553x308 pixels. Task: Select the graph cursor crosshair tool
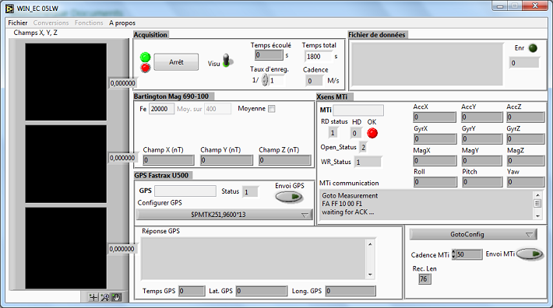pos(93,297)
